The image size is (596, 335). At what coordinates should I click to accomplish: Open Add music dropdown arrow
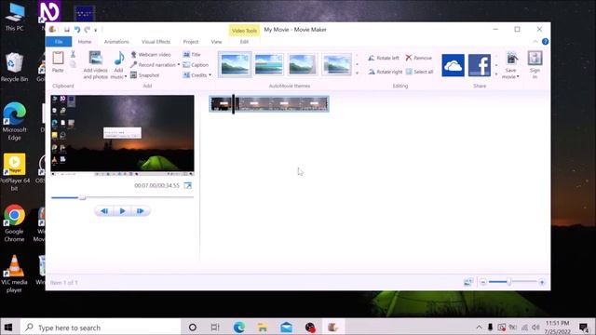pyautogui.click(x=126, y=76)
